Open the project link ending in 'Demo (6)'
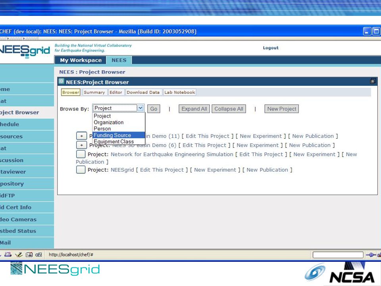 (144, 145)
